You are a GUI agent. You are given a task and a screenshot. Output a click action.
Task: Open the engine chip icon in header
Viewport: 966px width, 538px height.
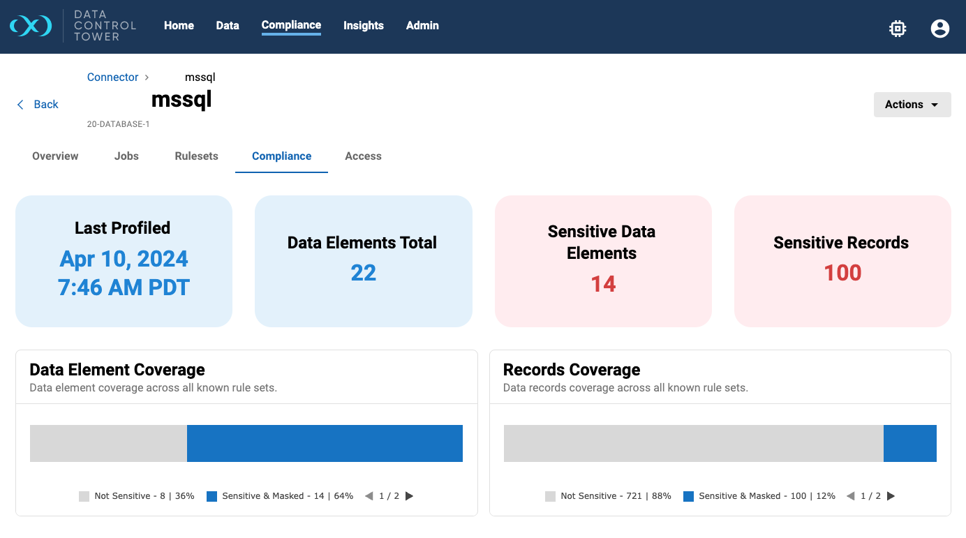(x=898, y=28)
